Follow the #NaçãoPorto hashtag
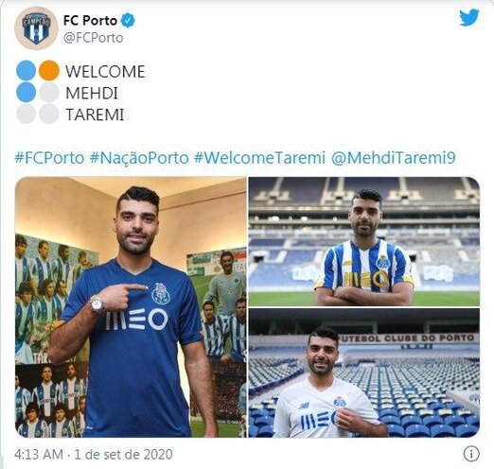The width and height of the screenshot is (494, 469). tap(139, 158)
